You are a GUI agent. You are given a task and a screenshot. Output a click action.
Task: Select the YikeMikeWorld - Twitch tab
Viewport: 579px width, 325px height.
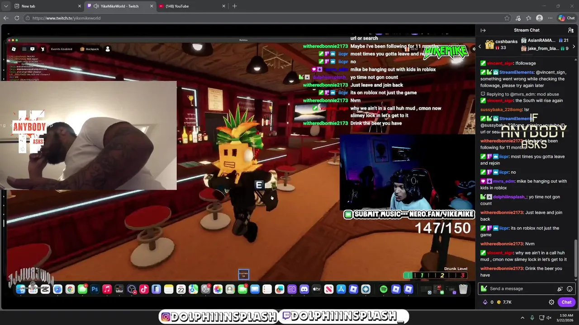point(120,6)
